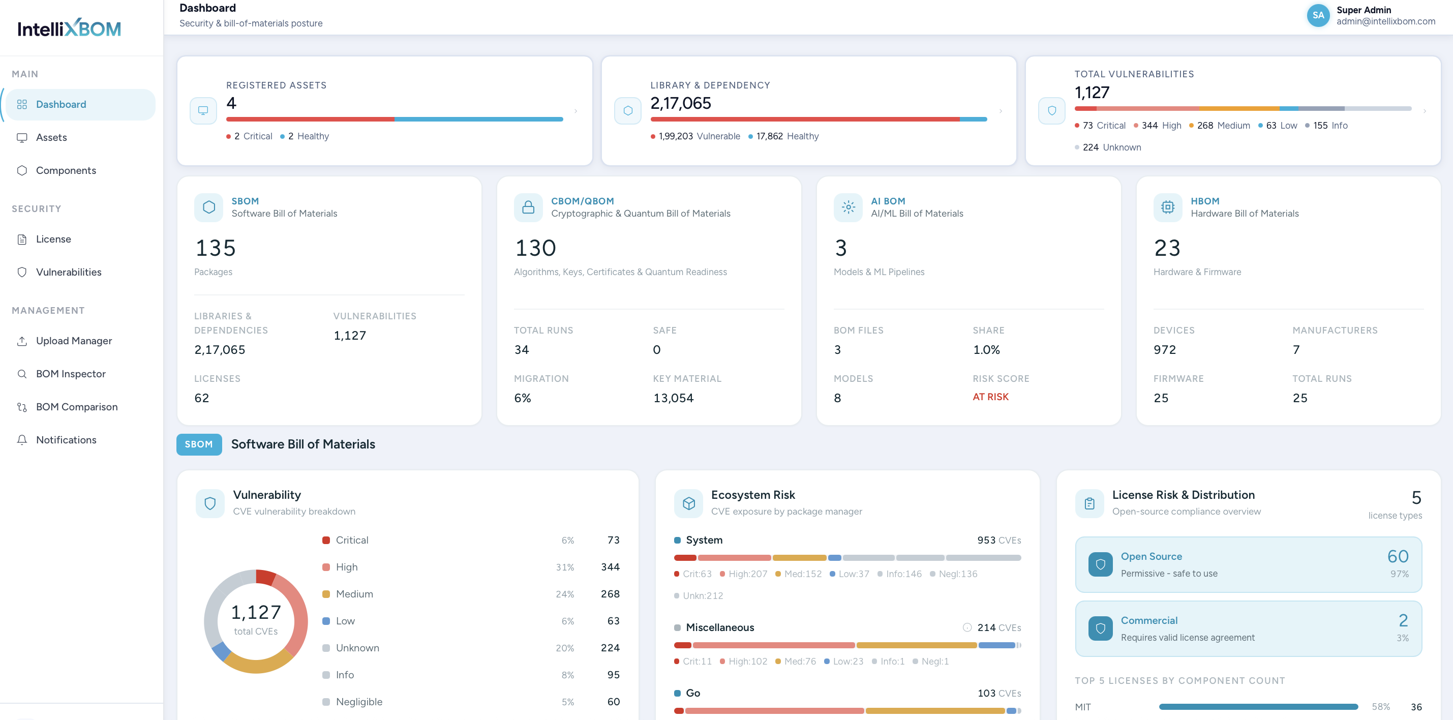Open the Dashboard sidebar item
The height and width of the screenshot is (720, 1453).
81,104
